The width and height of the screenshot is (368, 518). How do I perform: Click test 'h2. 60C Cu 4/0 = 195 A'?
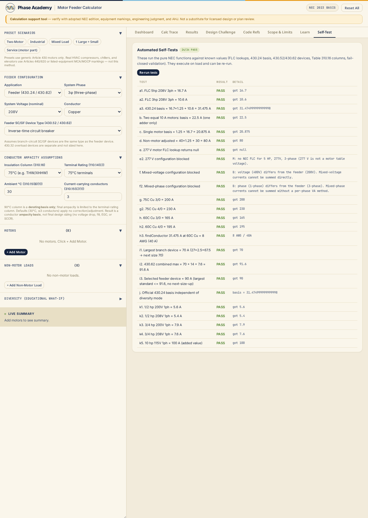tap(157, 227)
